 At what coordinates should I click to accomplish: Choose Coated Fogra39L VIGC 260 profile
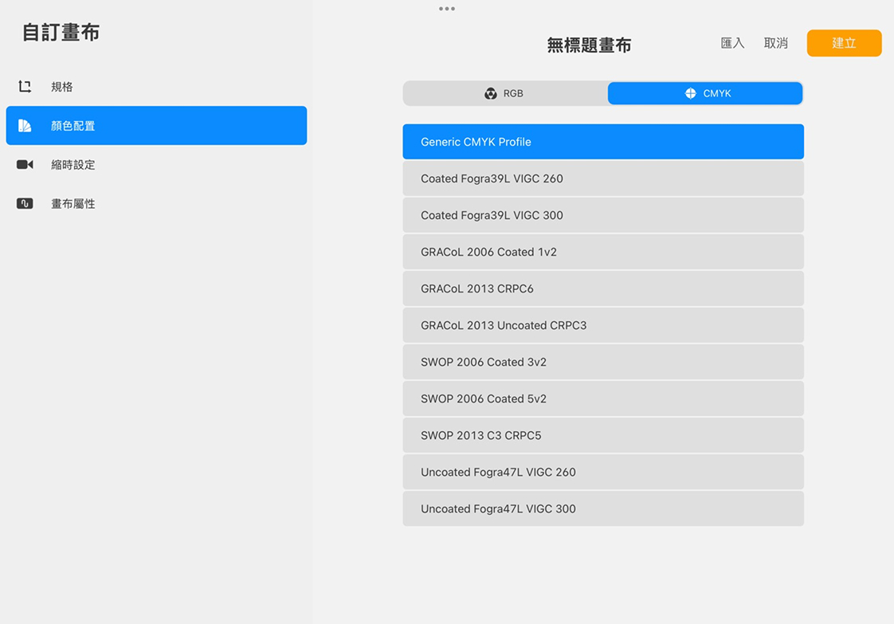click(602, 179)
